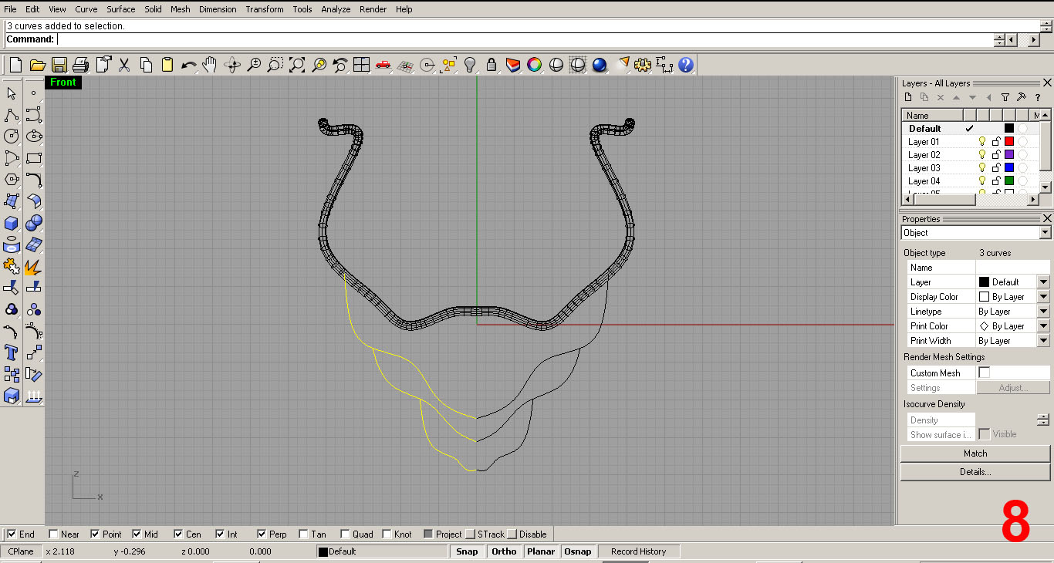Open the Analyze menu

coord(336,9)
